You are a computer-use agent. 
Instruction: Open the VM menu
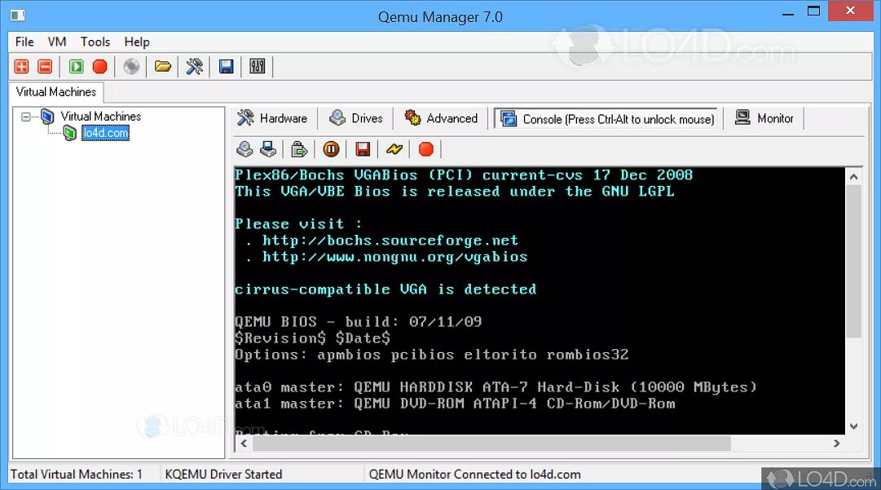pos(57,42)
